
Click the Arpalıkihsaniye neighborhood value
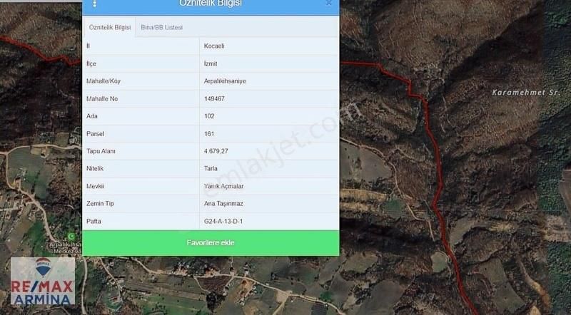coord(225,81)
